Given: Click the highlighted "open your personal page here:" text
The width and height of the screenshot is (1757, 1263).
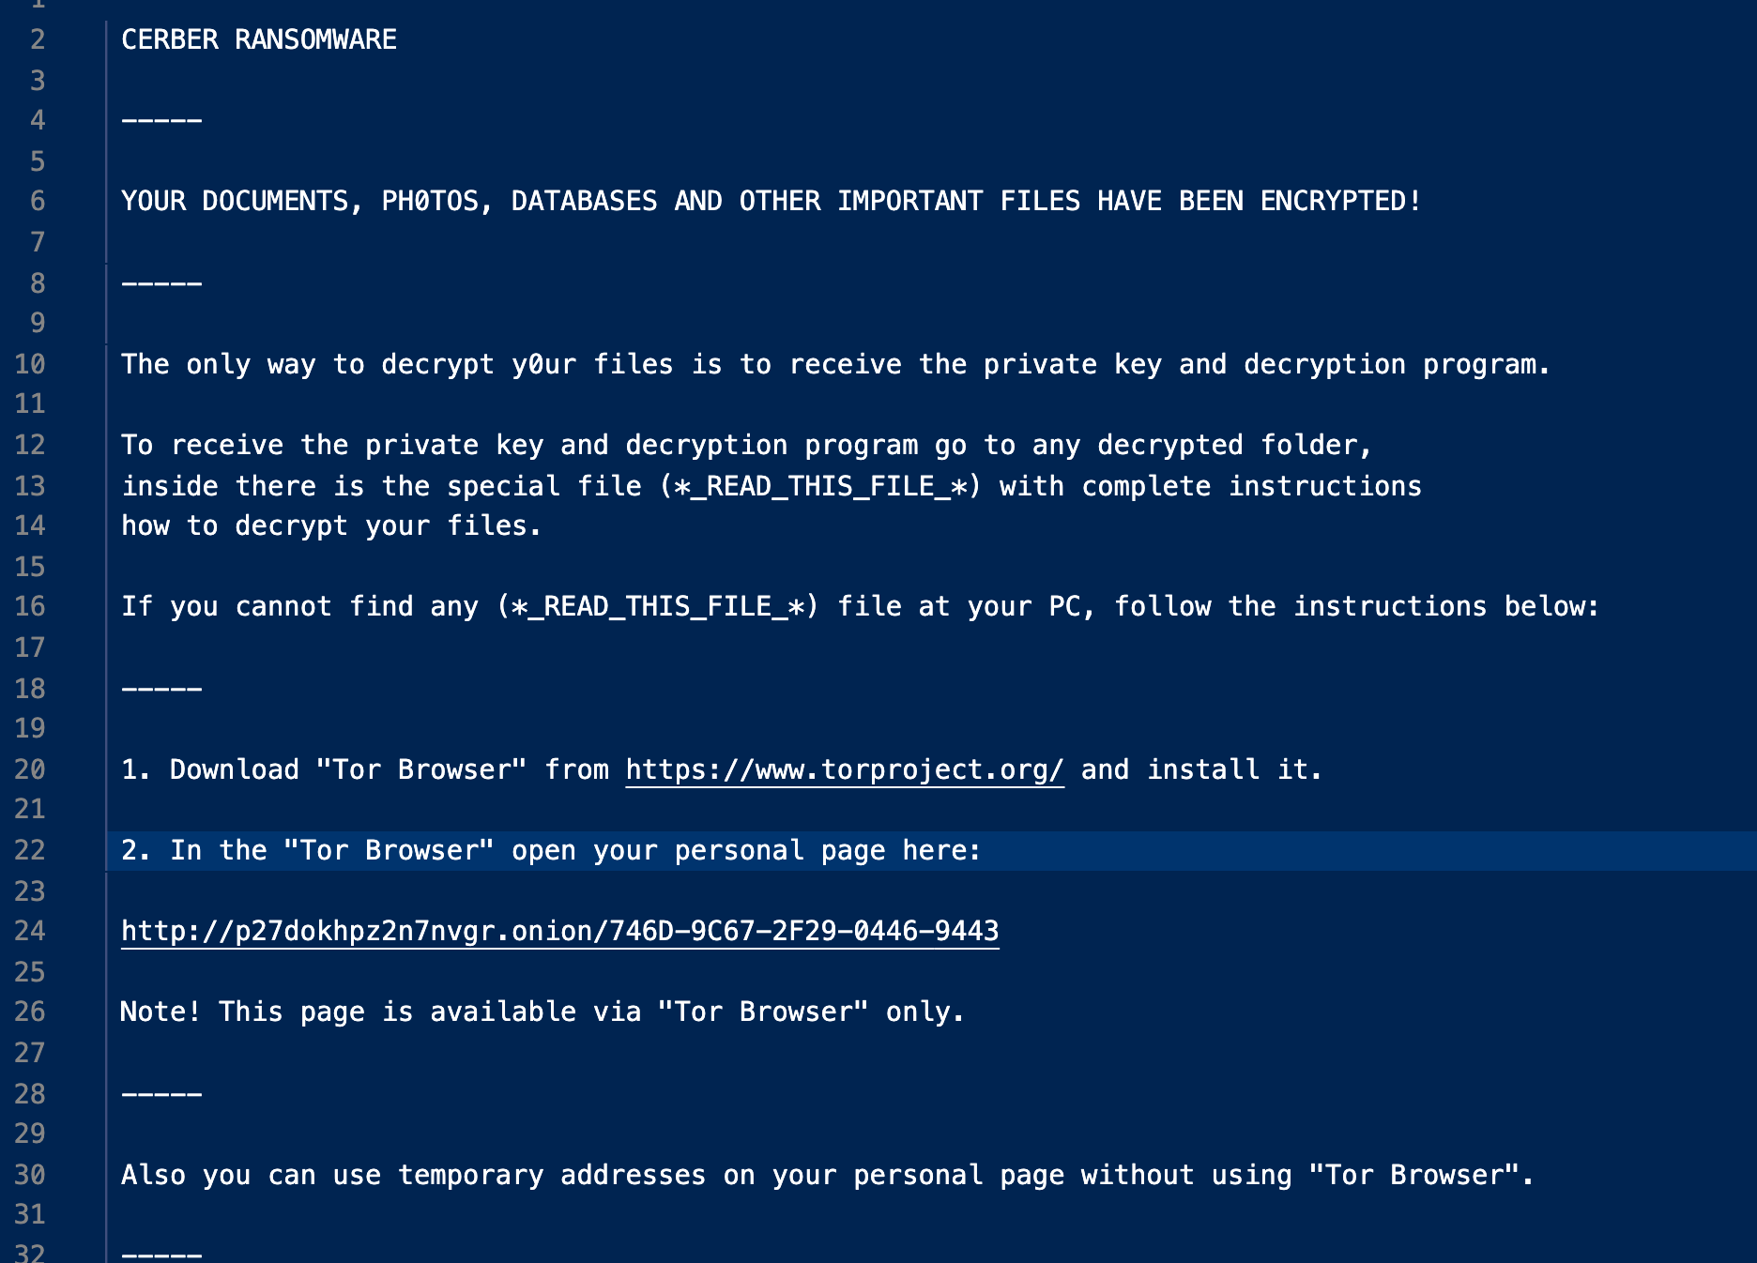Looking at the screenshot, I should pos(746,851).
